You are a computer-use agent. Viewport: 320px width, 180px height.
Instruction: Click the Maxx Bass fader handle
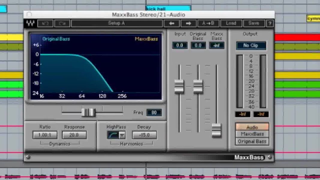[216, 130]
